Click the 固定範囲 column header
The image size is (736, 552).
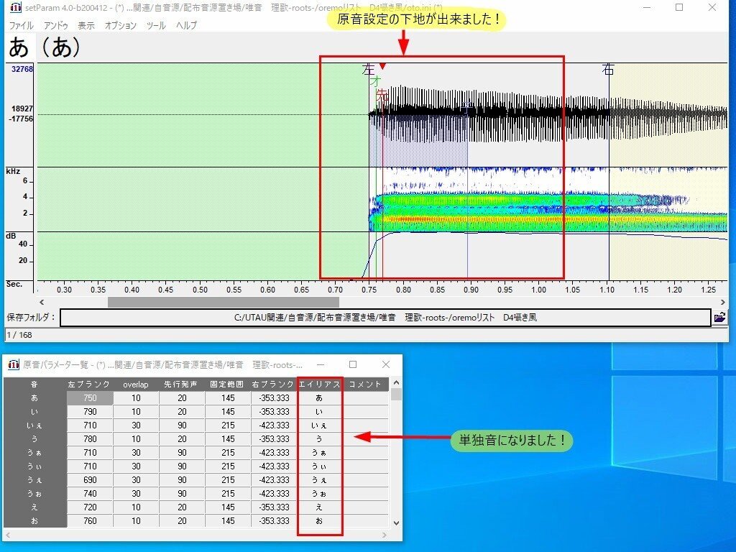pyautogui.click(x=228, y=384)
